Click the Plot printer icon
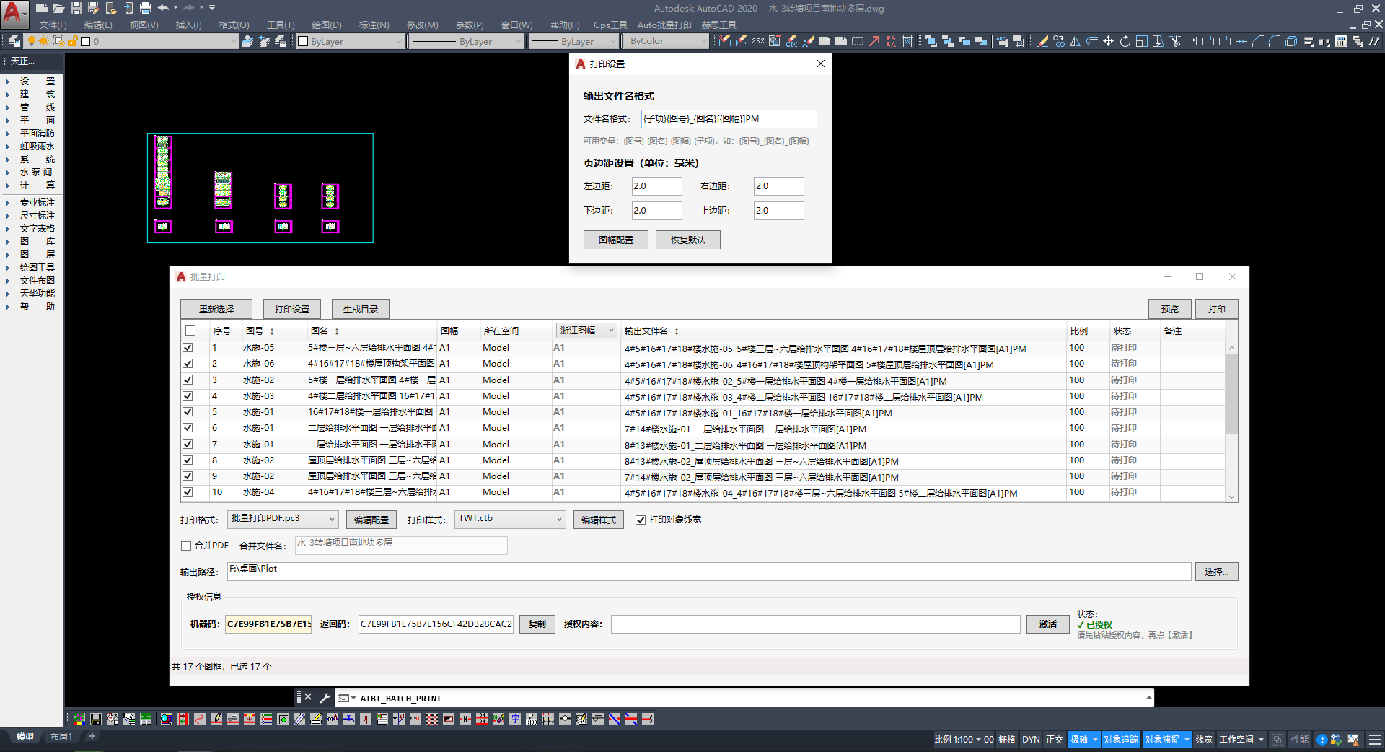Screen dimensions: 1385x752 click(145, 8)
